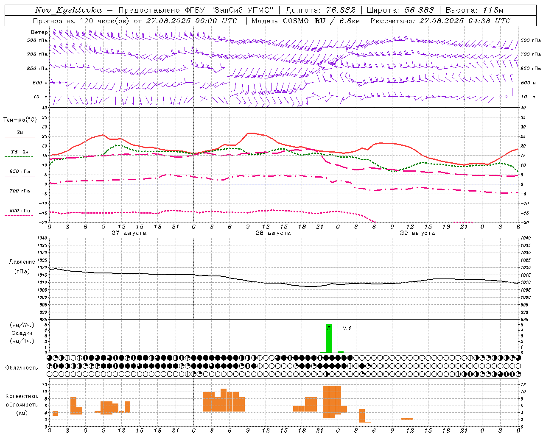Click the "28 августа" date label
Image resolution: width=543 pixels, height=434 pixels.
273,233
